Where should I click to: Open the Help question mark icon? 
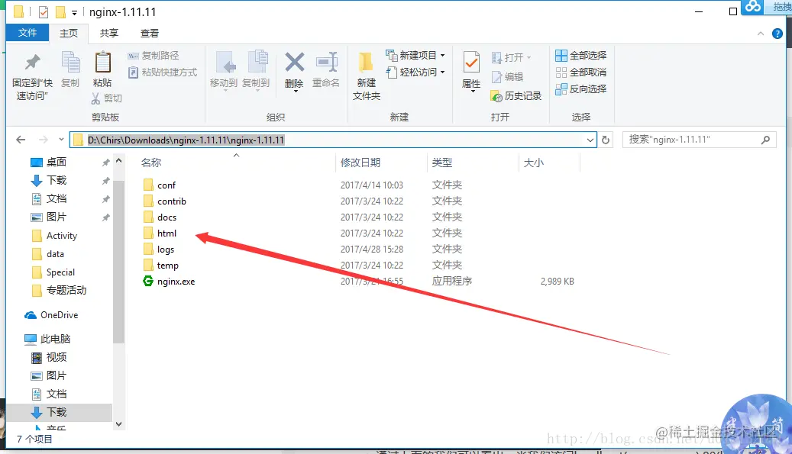(777, 34)
